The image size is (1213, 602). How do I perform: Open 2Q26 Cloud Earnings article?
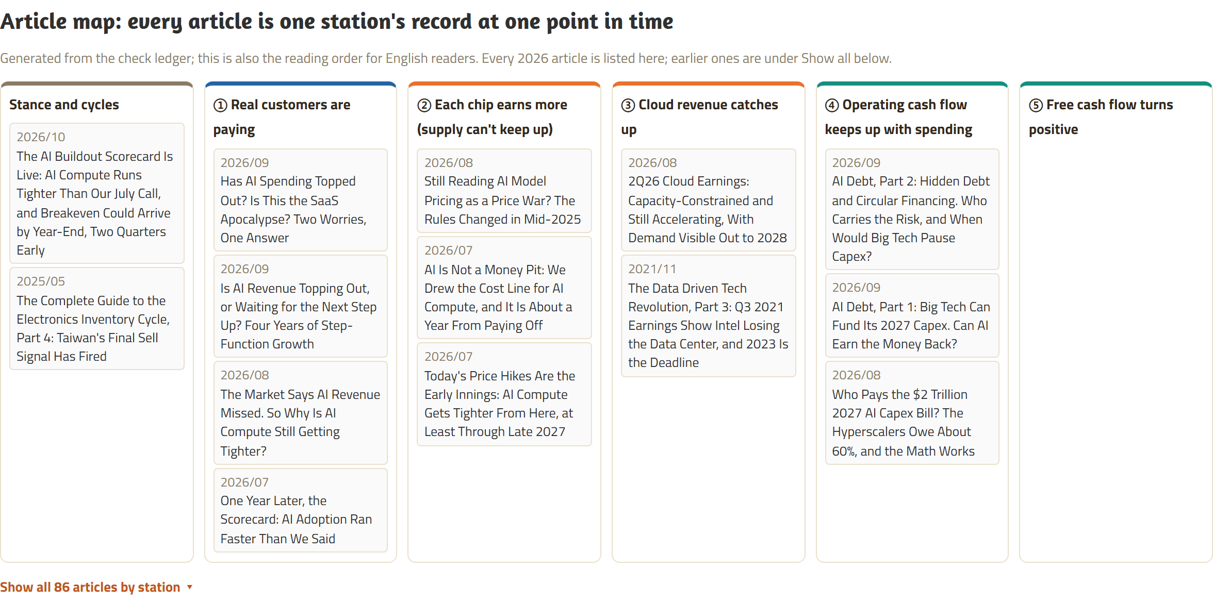point(709,200)
